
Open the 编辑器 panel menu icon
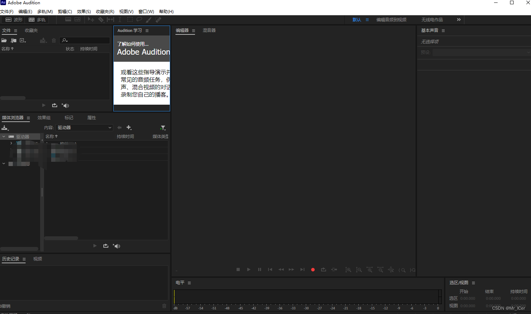tap(194, 31)
